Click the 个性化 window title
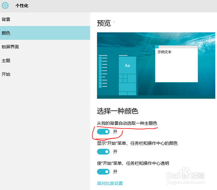The height and width of the screenshot is (190, 217). pyautogui.click(x=22, y=5)
